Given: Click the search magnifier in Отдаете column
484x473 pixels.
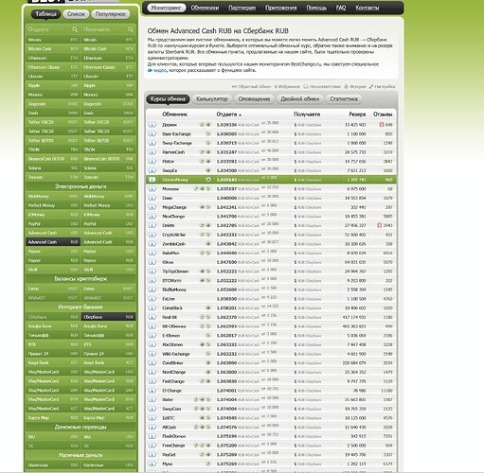Looking at the screenshot, I should point(75,29).
